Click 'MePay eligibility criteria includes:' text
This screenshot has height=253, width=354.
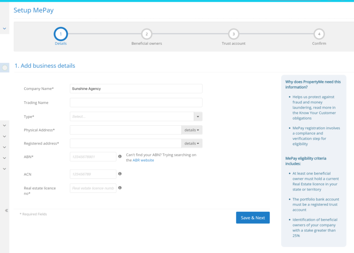click(306, 161)
